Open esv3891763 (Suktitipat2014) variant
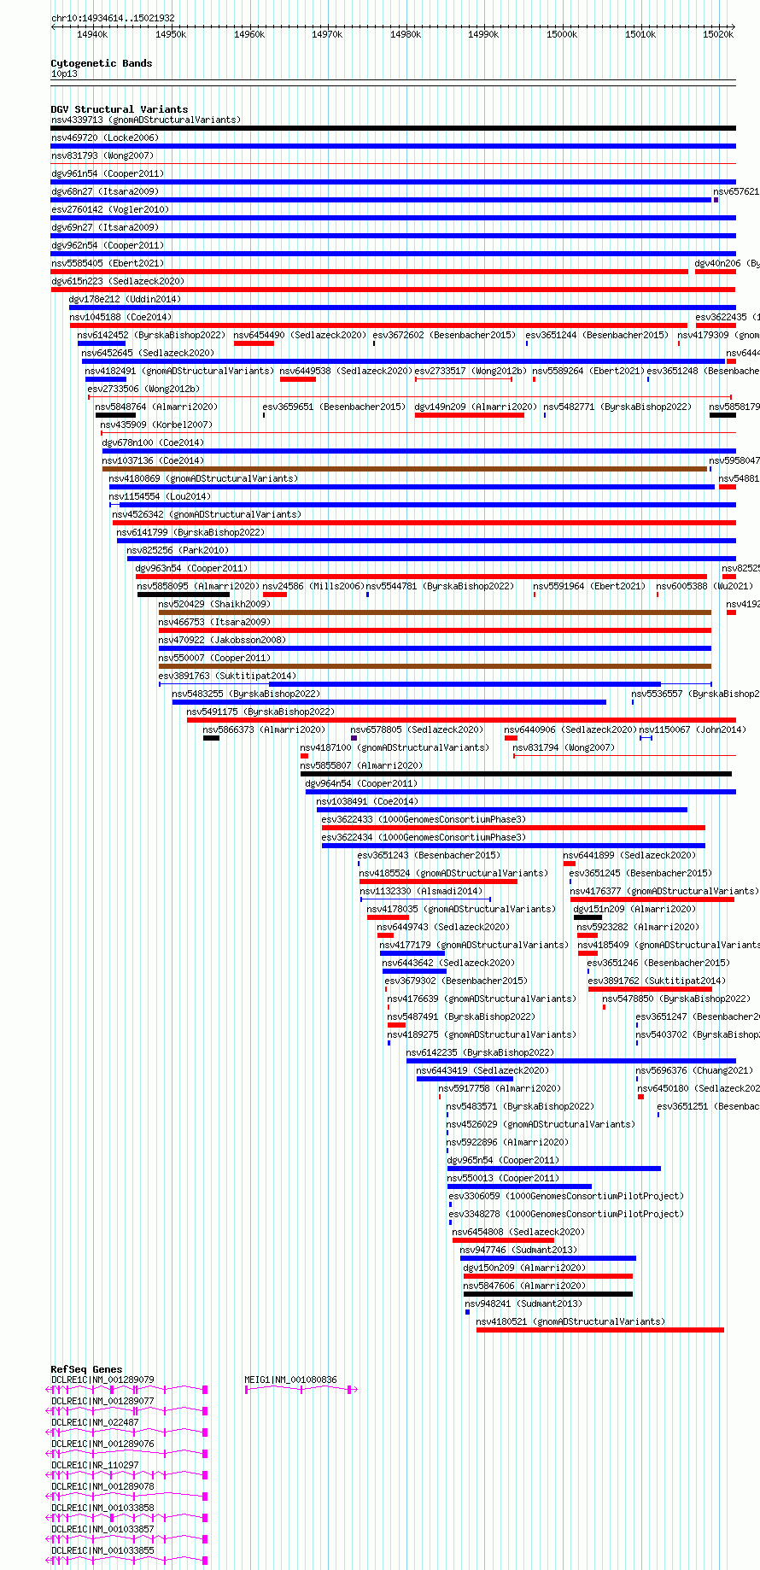The height and width of the screenshot is (1570, 760). pos(435,684)
